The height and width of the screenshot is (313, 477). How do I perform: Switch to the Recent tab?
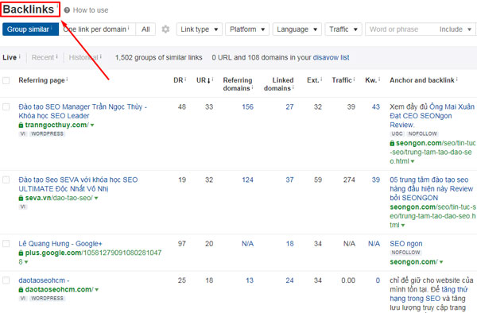pos(43,57)
